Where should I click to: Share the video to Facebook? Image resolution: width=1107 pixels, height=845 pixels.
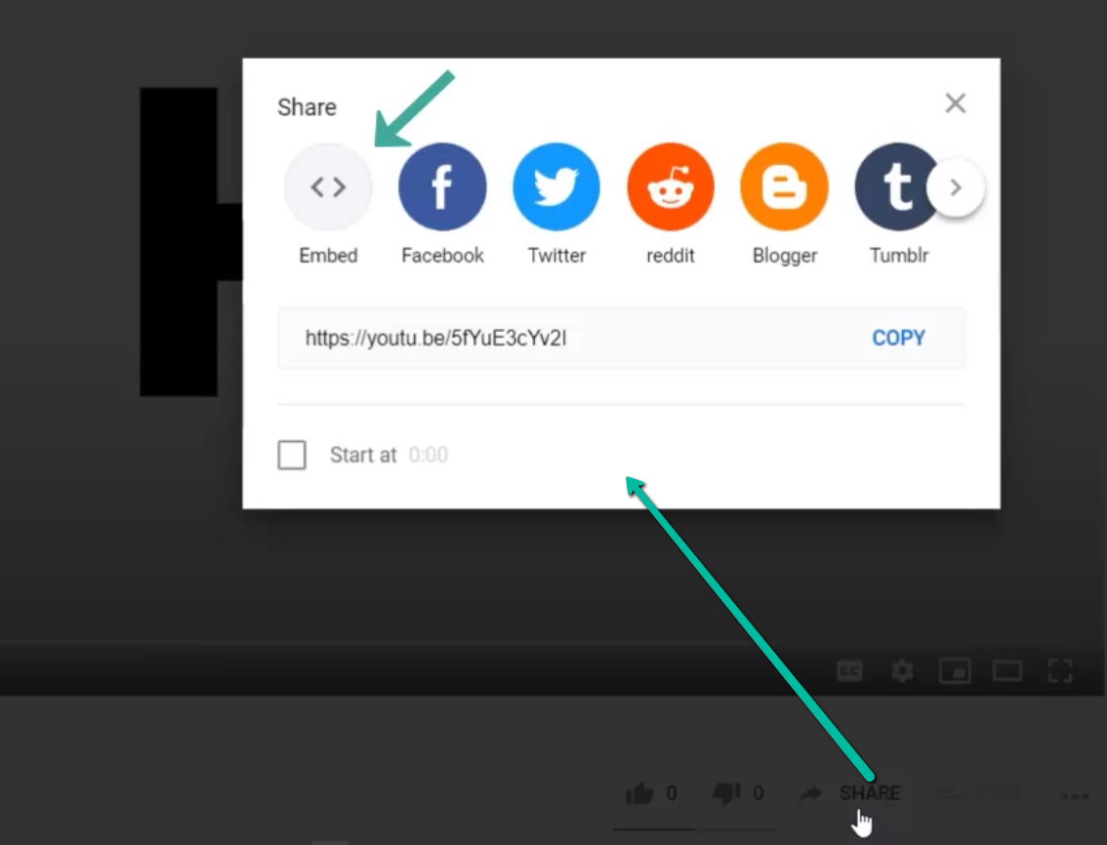442,187
